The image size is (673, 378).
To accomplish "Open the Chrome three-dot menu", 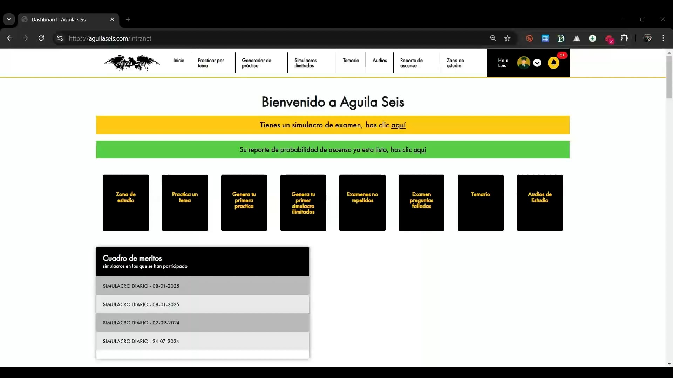I will 663,38.
